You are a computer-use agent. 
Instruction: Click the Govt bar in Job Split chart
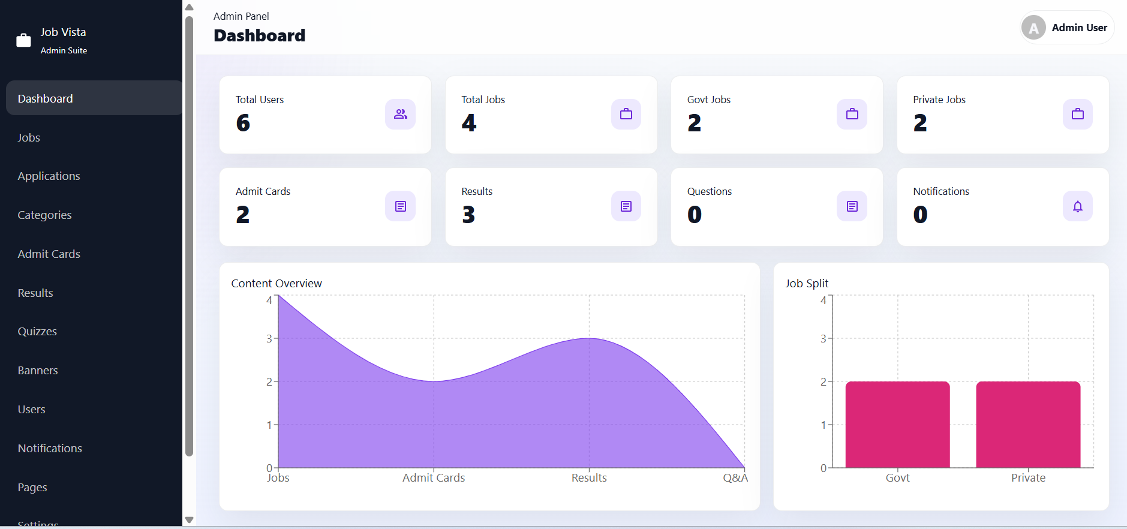pyautogui.click(x=897, y=425)
